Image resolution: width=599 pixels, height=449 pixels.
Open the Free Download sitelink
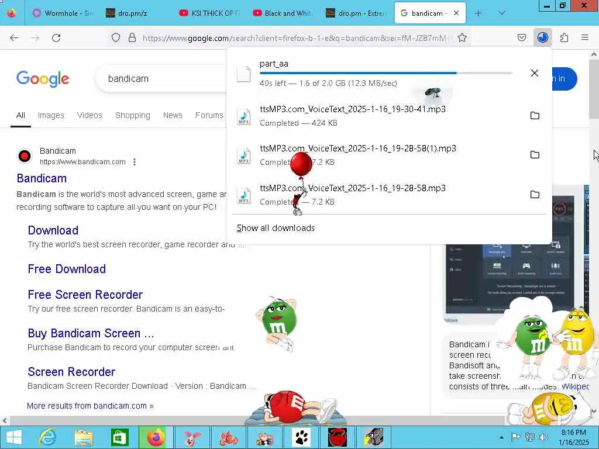point(67,269)
